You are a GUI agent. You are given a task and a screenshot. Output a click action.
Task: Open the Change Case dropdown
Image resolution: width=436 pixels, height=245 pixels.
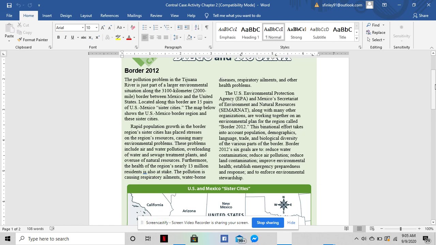point(121,28)
